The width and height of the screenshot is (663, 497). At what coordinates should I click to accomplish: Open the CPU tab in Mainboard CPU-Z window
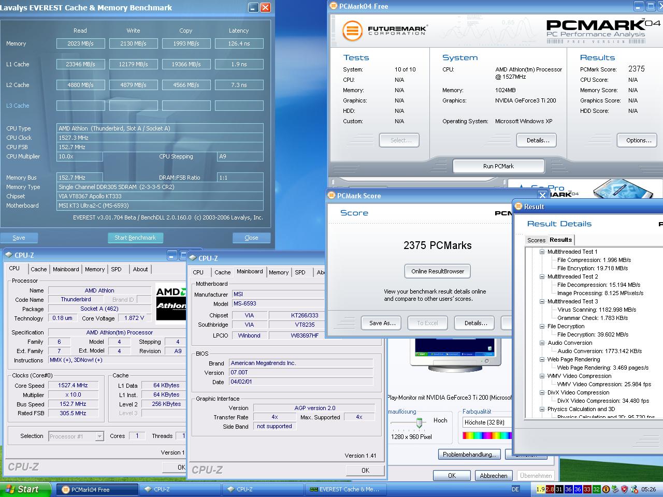(198, 272)
